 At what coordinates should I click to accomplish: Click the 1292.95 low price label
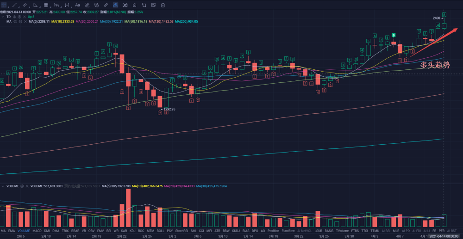pos(170,109)
